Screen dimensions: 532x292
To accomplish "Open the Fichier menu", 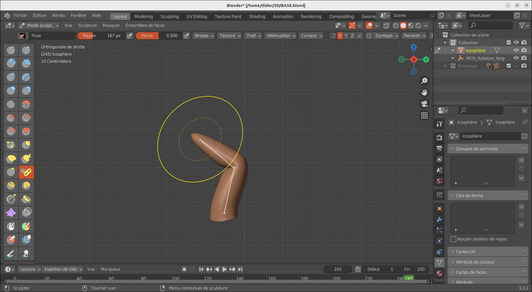I will tap(20, 15).
